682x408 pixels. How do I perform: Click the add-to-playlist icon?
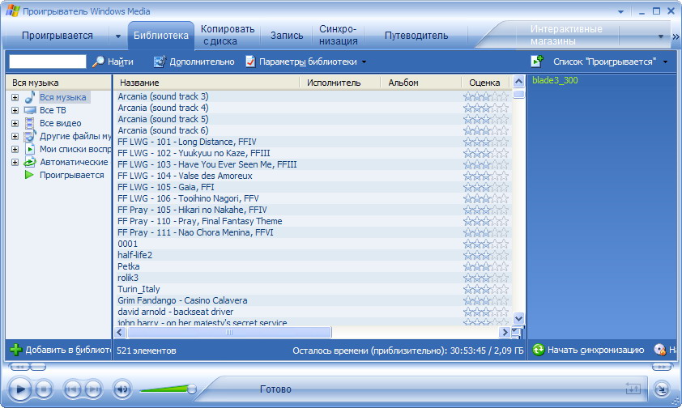point(537,62)
